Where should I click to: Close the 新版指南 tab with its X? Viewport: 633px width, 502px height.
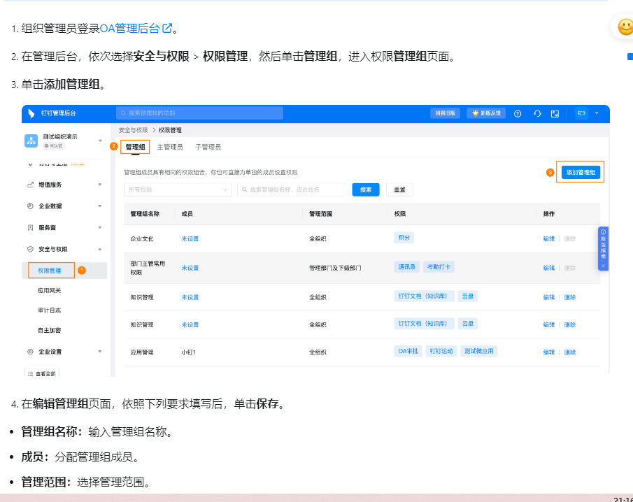pos(603,266)
